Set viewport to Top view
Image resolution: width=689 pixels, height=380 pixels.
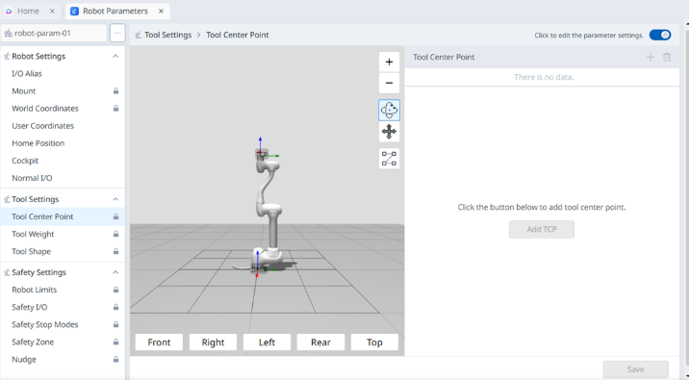(x=374, y=342)
